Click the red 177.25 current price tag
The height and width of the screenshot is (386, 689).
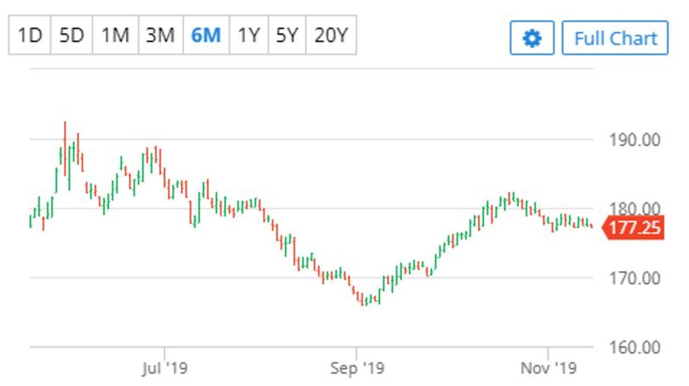[x=634, y=228]
